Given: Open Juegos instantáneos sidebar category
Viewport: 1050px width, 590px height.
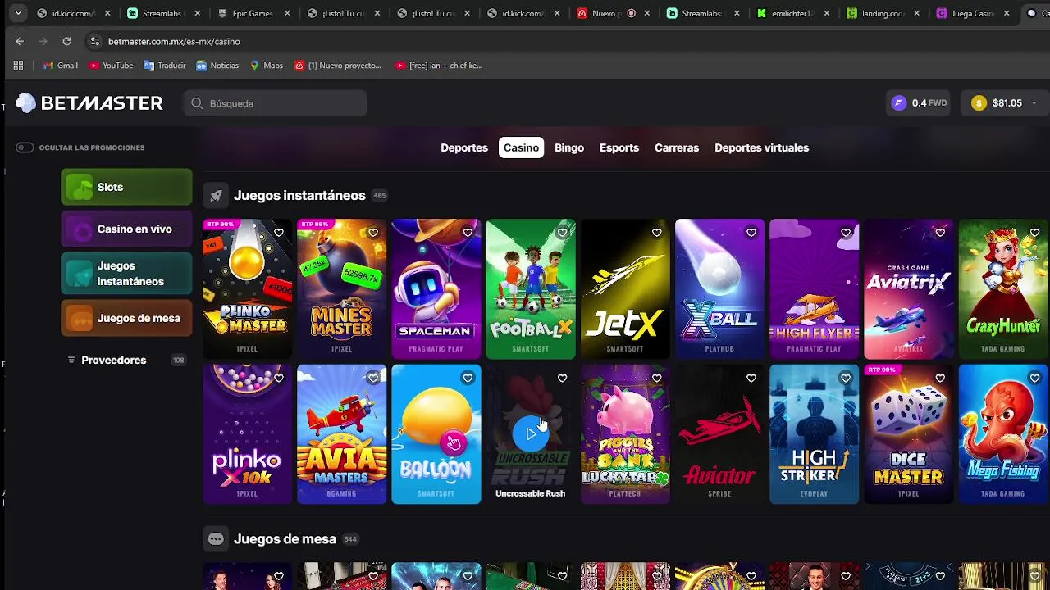Looking at the screenshot, I should (126, 273).
